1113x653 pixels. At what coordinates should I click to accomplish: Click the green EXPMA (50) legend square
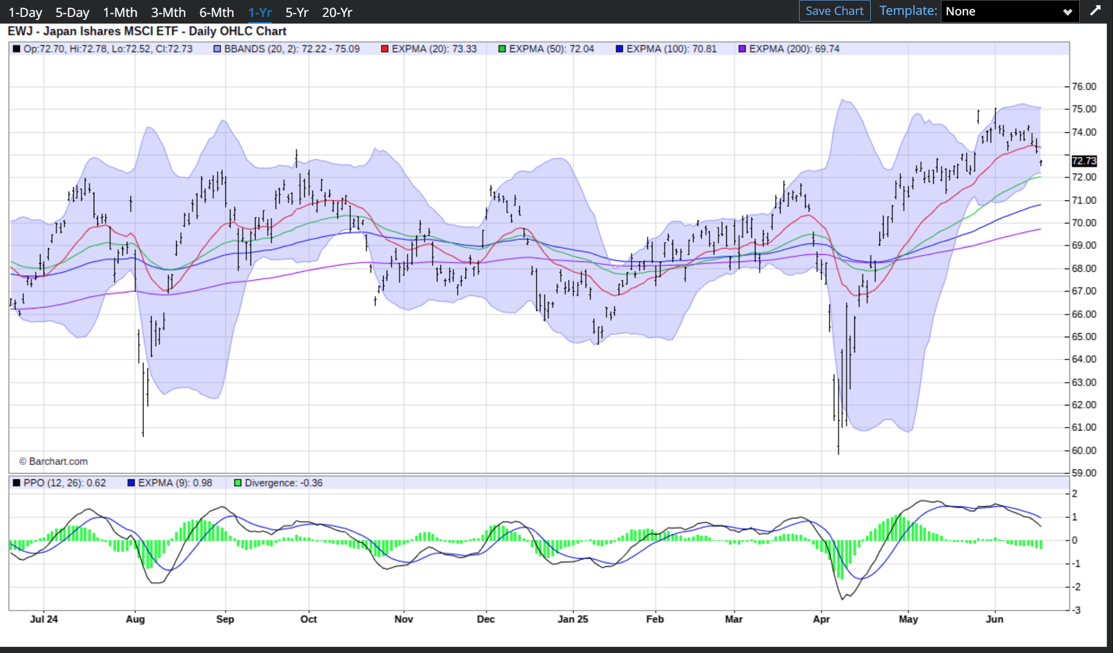pyautogui.click(x=502, y=49)
